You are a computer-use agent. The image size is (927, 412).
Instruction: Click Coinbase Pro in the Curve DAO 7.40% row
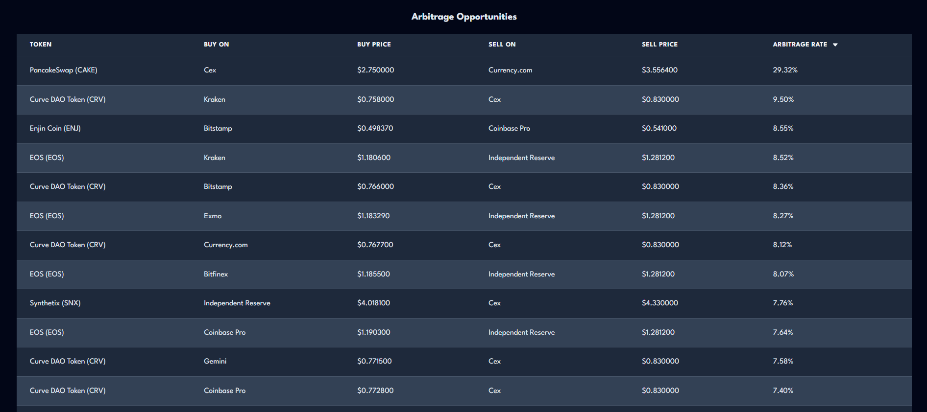click(x=225, y=390)
